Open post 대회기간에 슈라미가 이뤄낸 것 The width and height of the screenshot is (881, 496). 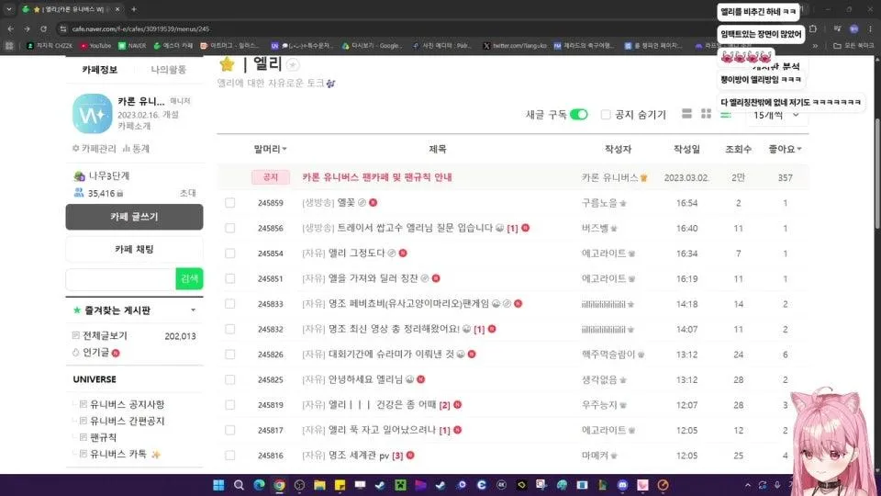pos(391,355)
